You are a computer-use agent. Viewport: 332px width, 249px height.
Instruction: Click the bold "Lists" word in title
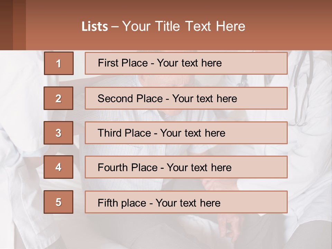pos(95,27)
